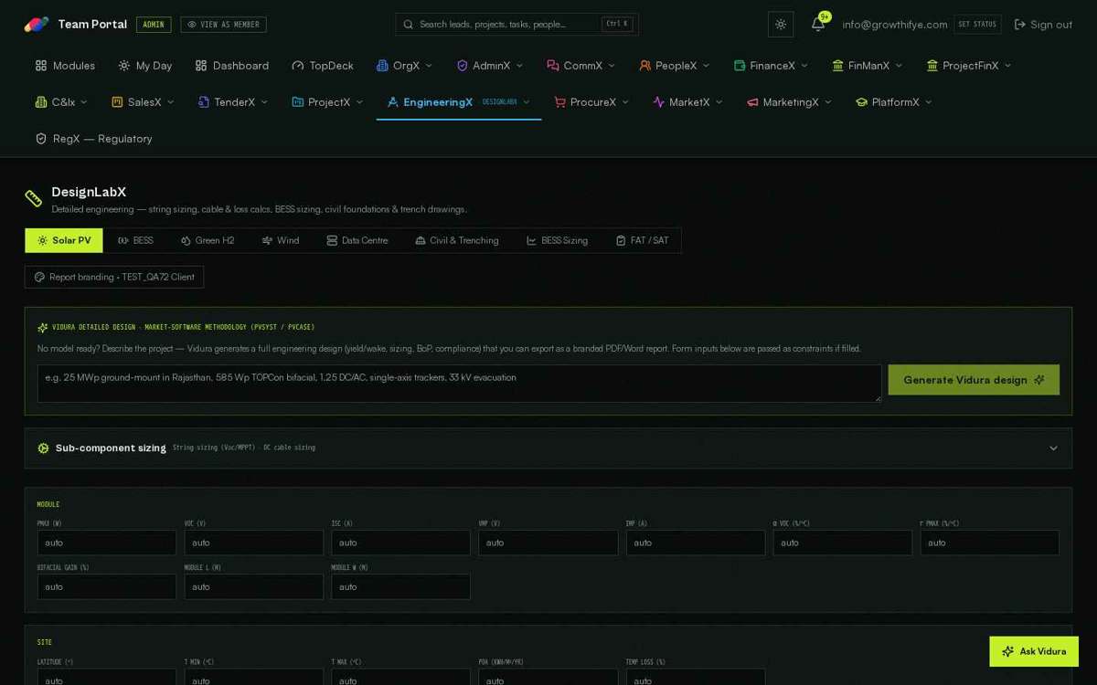Expand the OrgX dropdown menu
Screen dimensions: 1097x685
pyautogui.click(x=405, y=66)
